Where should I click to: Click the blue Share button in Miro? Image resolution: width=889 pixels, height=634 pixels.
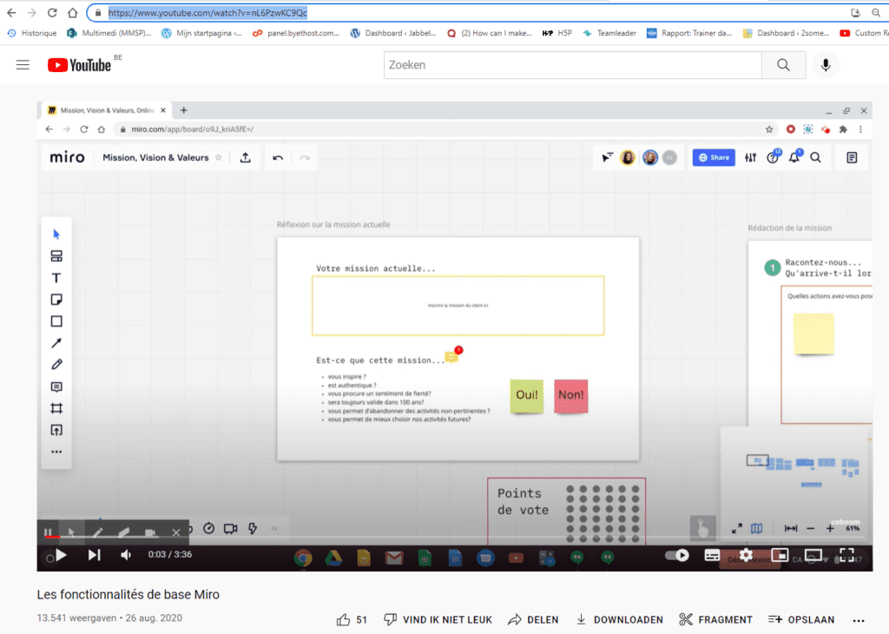[714, 158]
